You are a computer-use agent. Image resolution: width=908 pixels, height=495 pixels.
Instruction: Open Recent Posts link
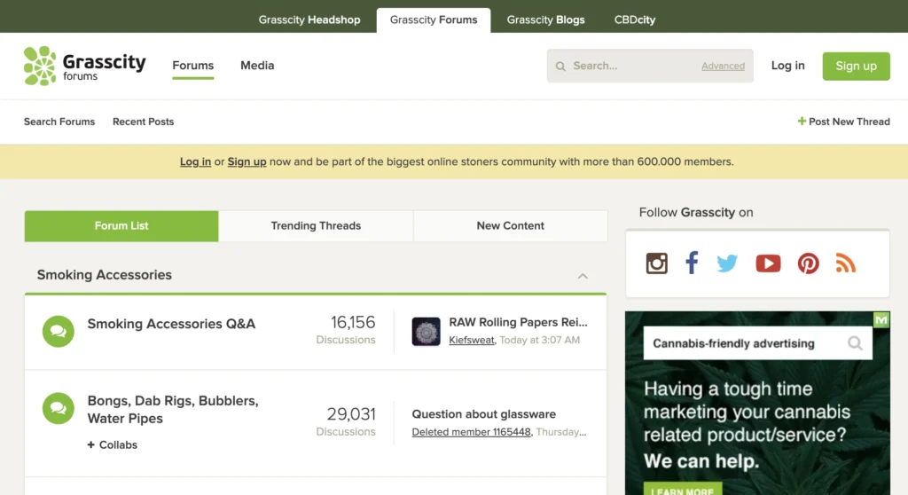143,122
